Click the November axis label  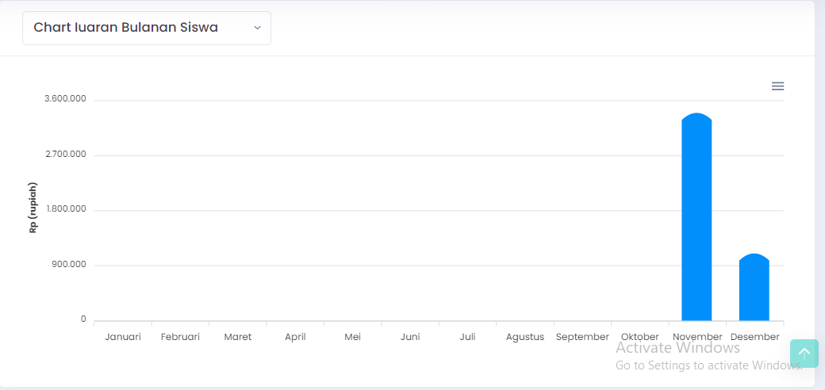(x=697, y=337)
